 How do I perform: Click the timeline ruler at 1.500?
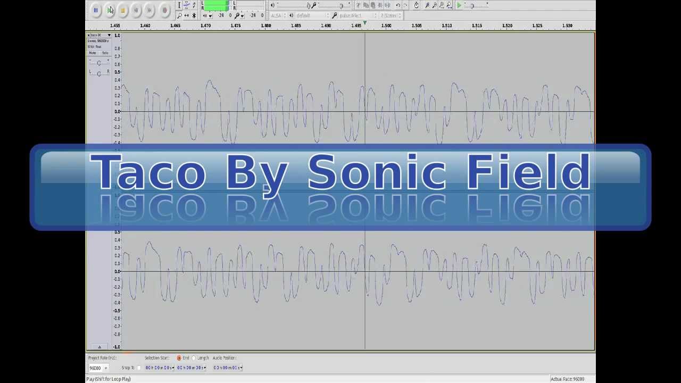point(386,26)
